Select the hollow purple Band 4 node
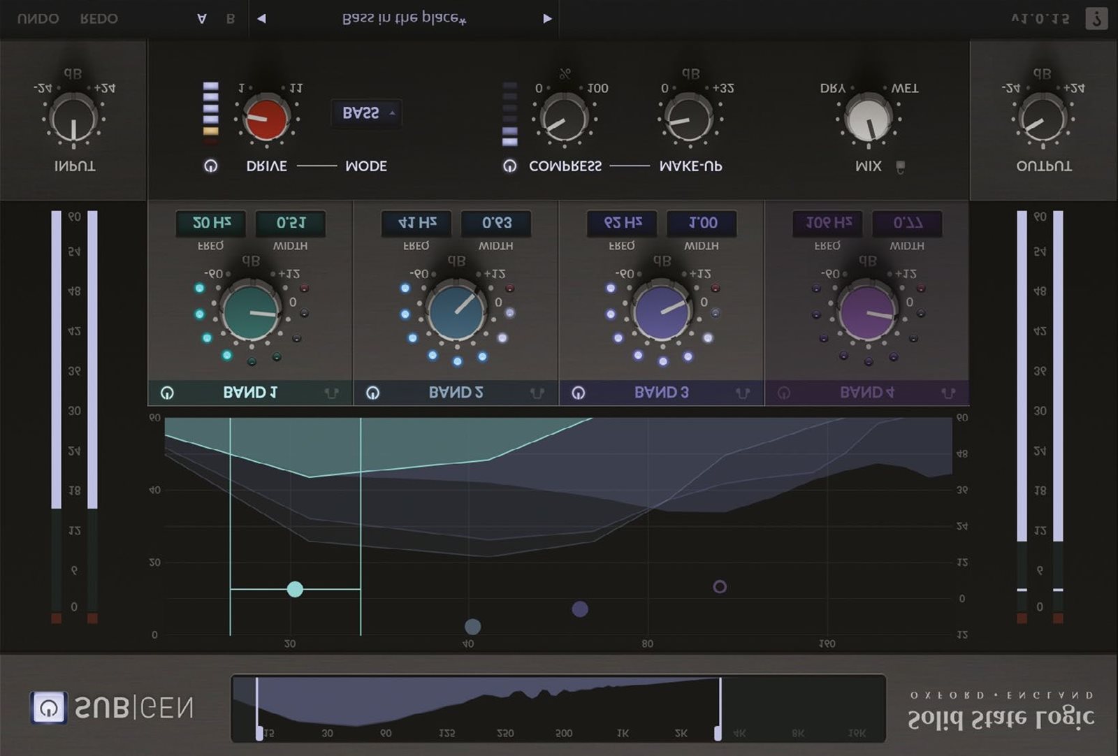Screen dimensions: 1118x756 [x=720, y=587]
